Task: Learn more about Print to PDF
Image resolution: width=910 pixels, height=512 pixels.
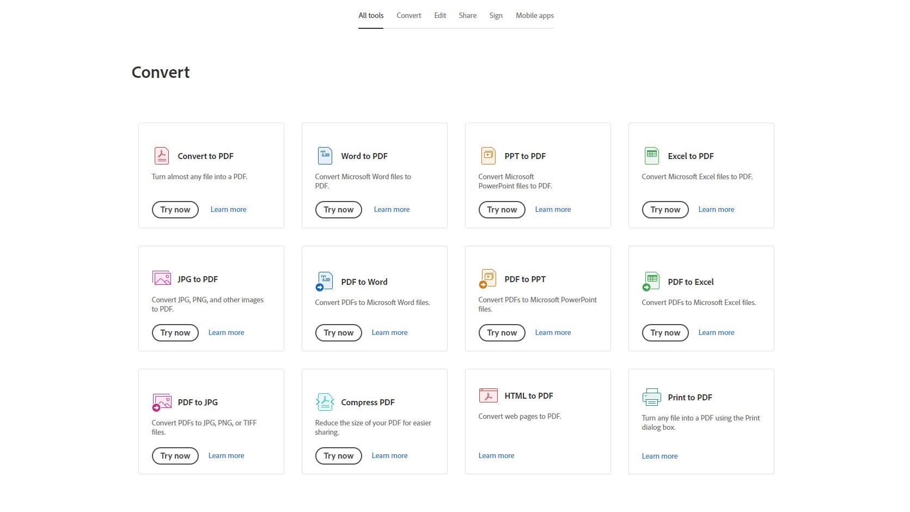Action: [659, 456]
